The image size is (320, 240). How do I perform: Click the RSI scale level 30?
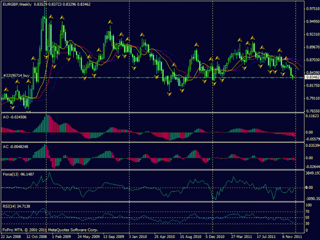click(308, 224)
